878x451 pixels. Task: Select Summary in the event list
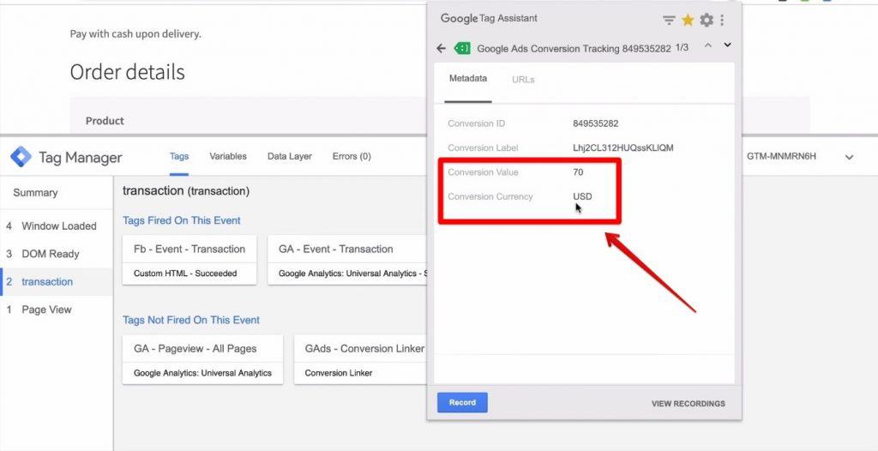[x=35, y=193]
